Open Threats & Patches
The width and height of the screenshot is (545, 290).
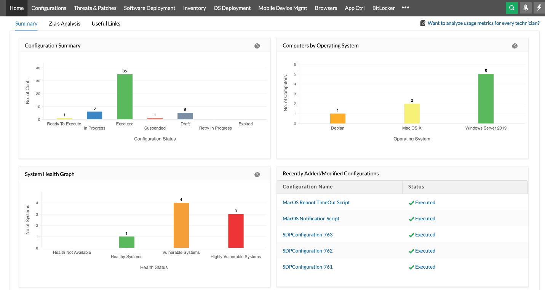coord(95,8)
